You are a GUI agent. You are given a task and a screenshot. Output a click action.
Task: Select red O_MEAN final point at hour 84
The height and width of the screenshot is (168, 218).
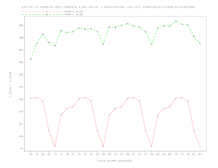pyautogui.click(x=200, y=146)
